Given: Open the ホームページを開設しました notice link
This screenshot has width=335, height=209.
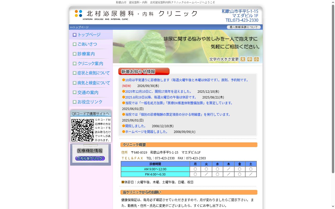Looking at the screenshot, I should click(147, 132).
